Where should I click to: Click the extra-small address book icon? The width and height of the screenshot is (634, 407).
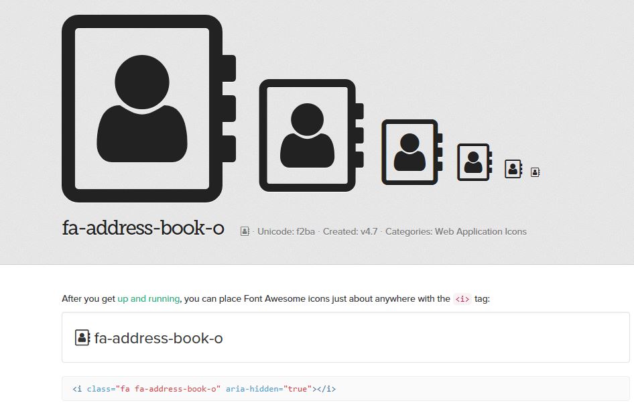click(x=513, y=169)
